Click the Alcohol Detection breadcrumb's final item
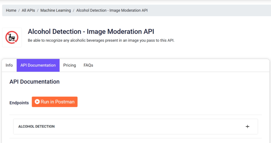 tap(112, 10)
